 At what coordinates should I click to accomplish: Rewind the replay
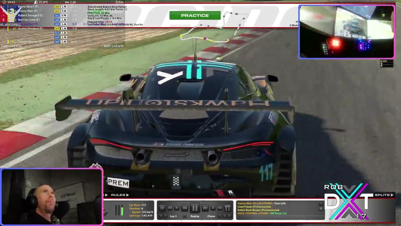185,208
